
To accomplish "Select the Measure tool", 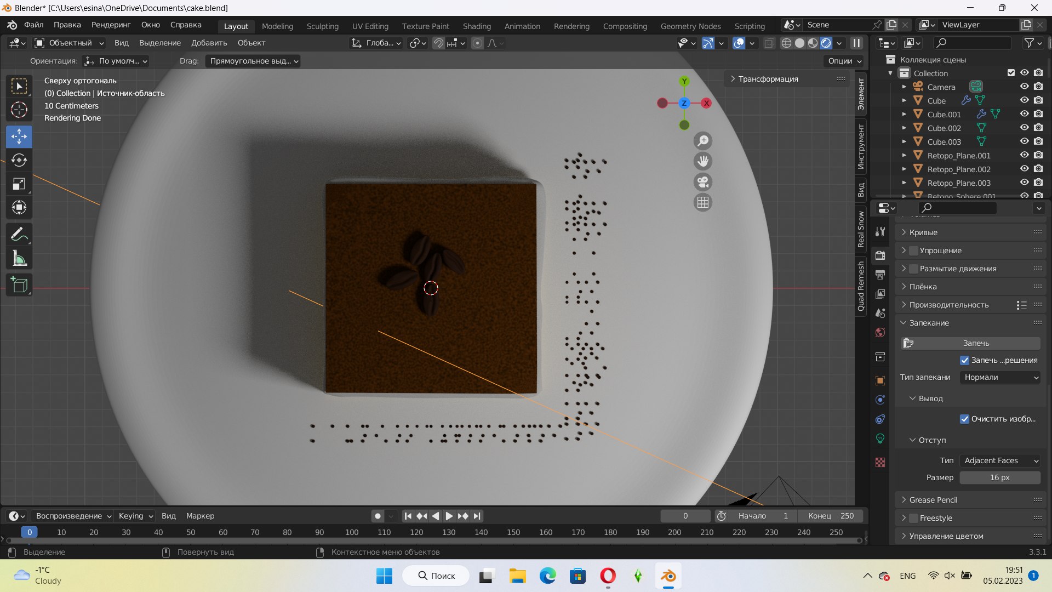I will (x=19, y=258).
